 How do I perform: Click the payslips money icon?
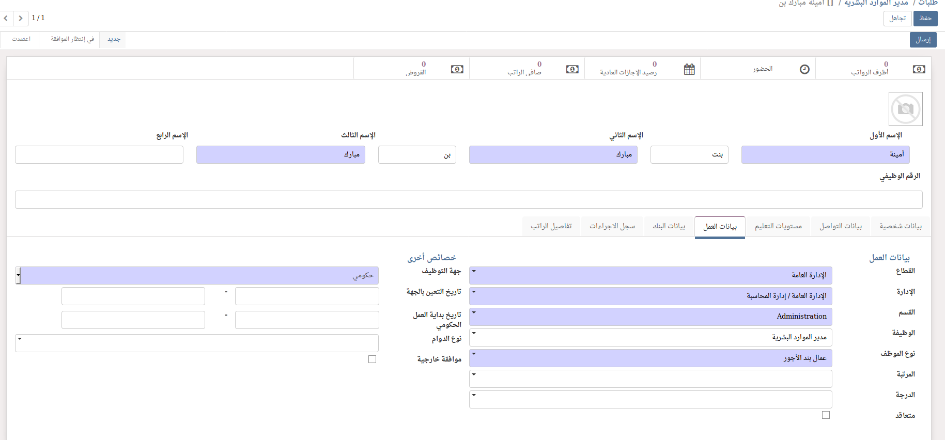[919, 69]
